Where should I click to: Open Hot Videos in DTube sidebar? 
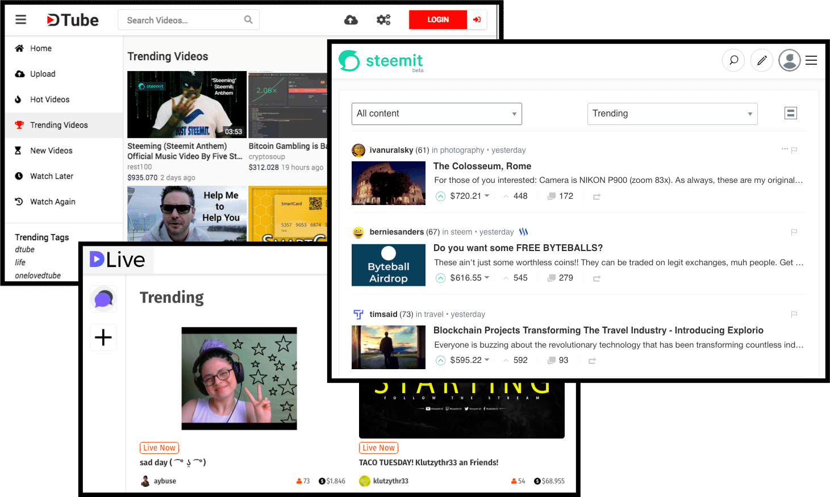[64, 99]
